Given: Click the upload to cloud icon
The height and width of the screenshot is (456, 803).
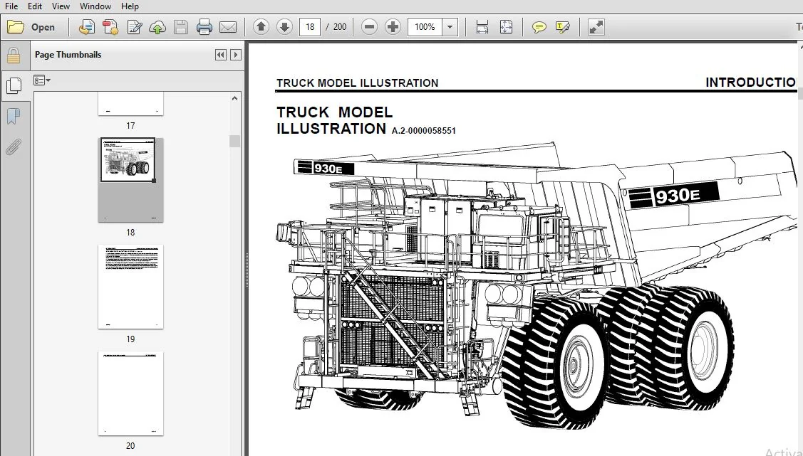Looking at the screenshot, I should pos(157,27).
